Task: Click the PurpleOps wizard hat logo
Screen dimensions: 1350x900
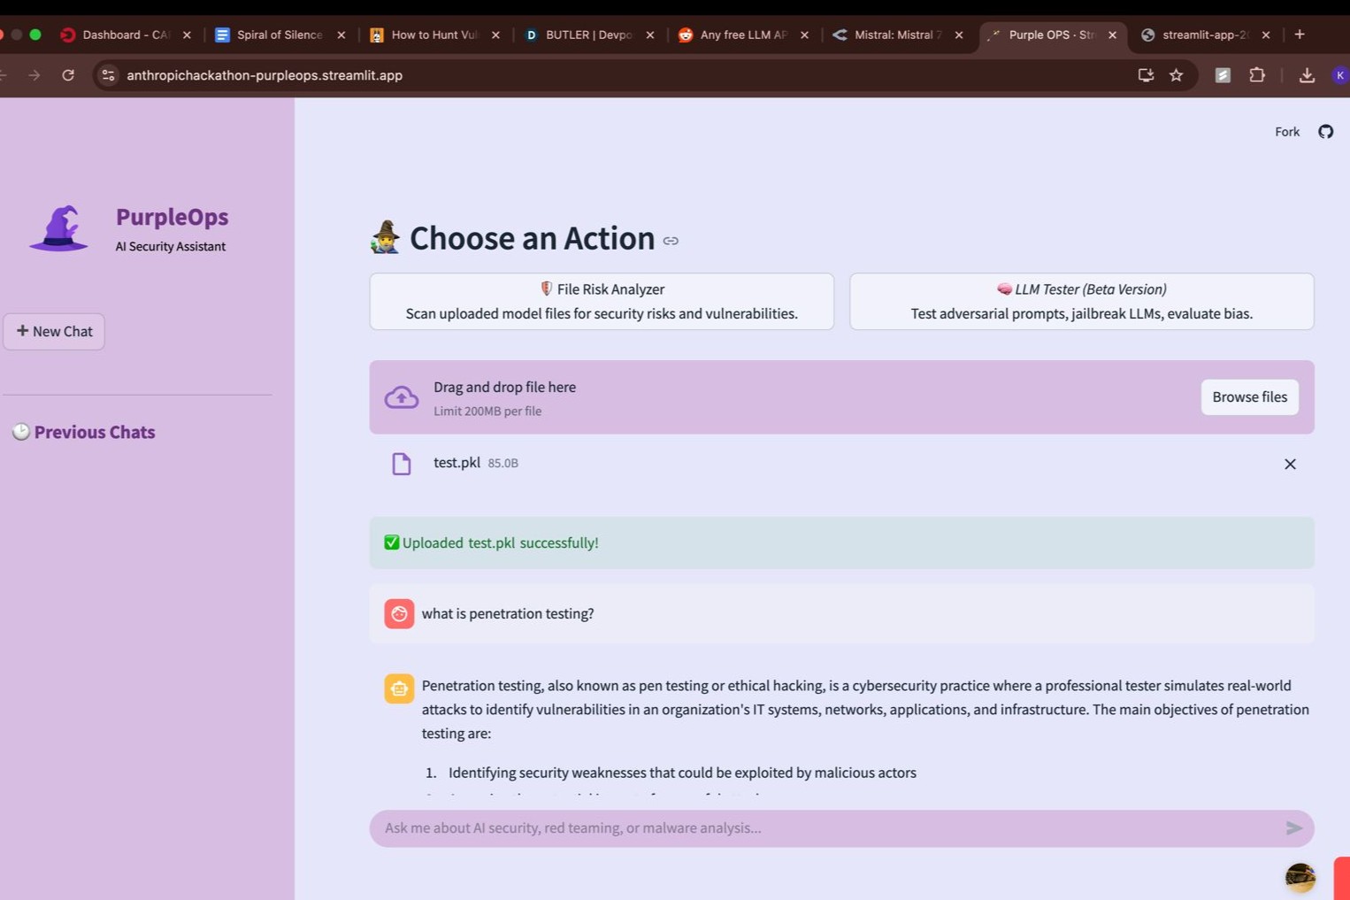Action: 59,228
